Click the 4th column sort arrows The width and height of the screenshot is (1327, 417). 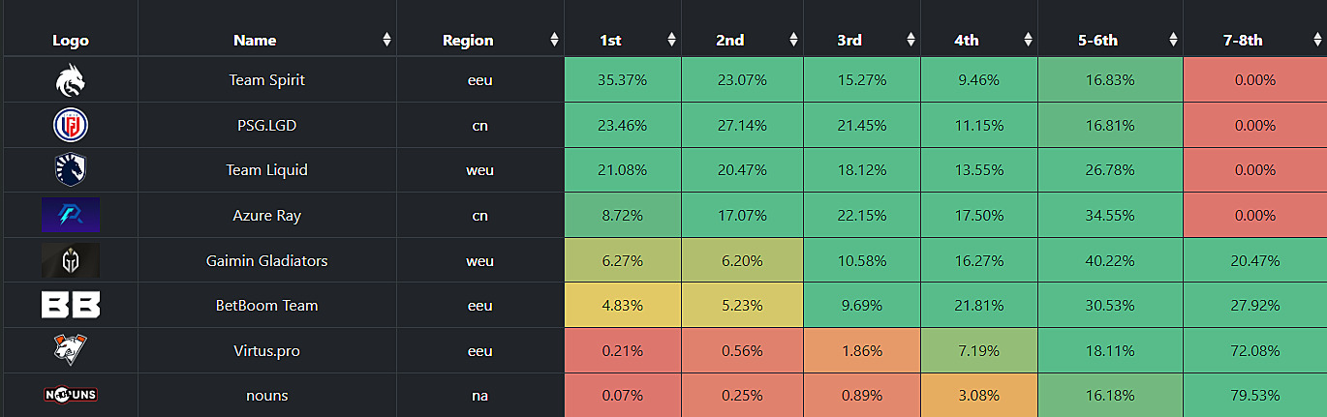1028,40
